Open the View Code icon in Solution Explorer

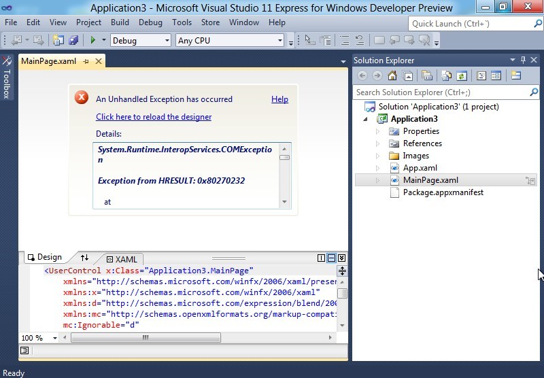481,75
